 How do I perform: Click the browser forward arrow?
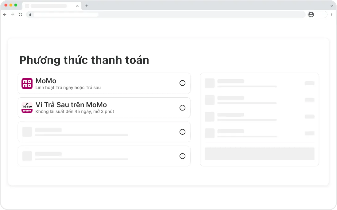(x=13, y=14)
